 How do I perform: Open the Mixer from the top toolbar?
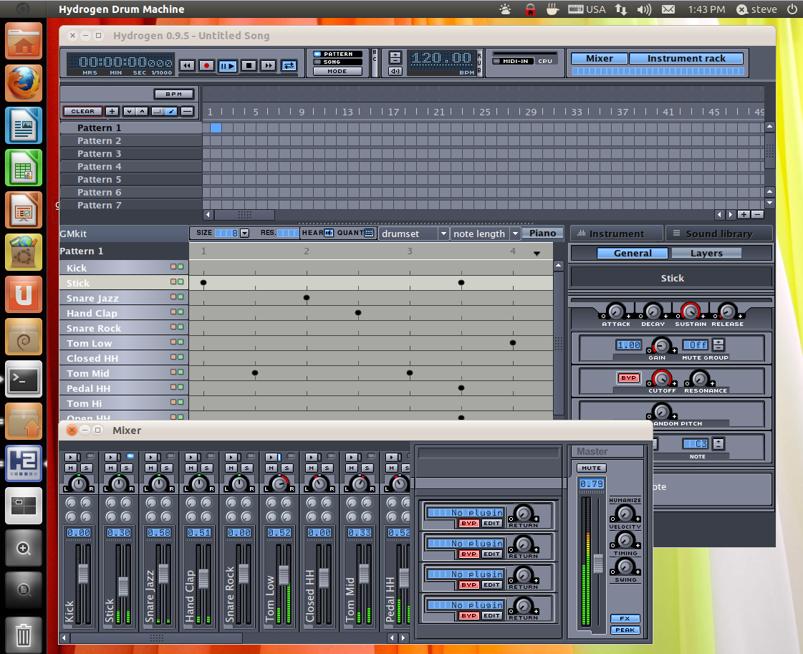tap(599, 59)
